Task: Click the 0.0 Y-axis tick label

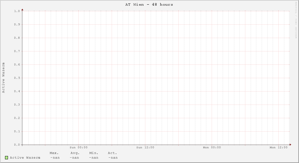Action: (17, 145)
